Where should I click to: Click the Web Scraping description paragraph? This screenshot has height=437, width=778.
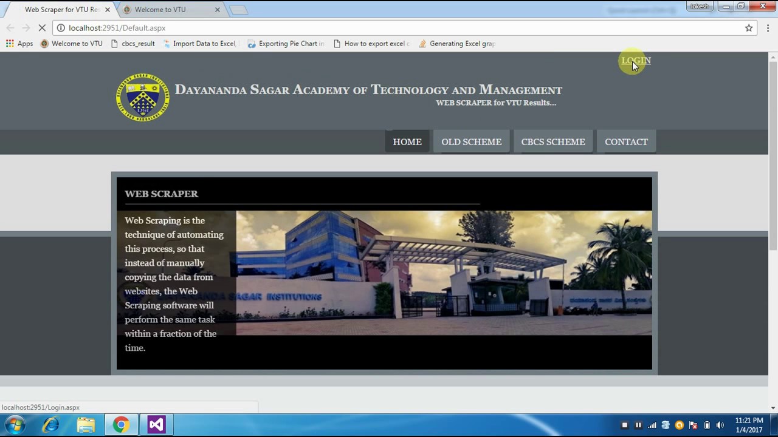pos(174,284)
